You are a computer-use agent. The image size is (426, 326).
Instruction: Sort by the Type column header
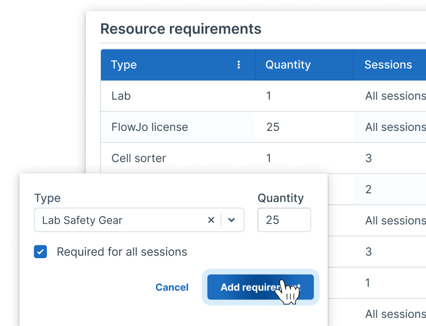[x=124, y=65]
